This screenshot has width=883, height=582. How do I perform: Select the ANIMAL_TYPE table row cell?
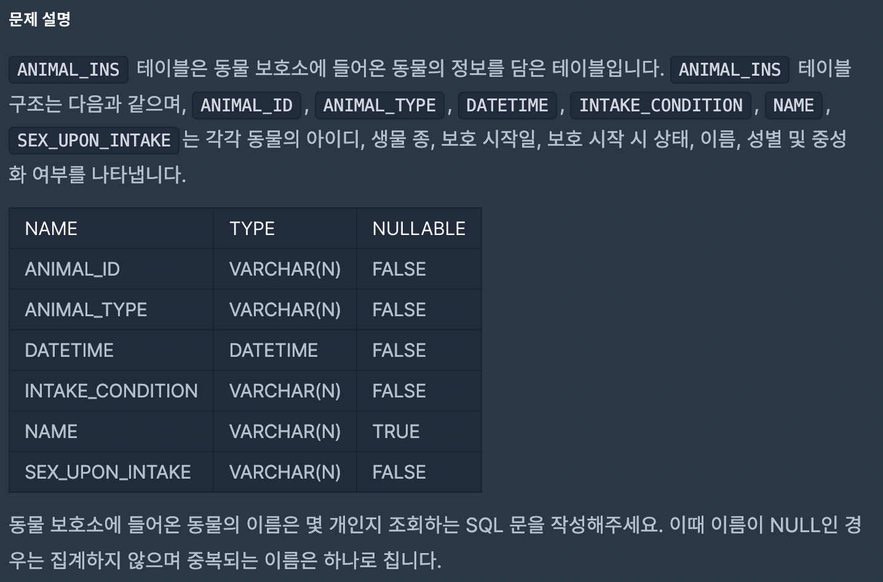(111, 309)
